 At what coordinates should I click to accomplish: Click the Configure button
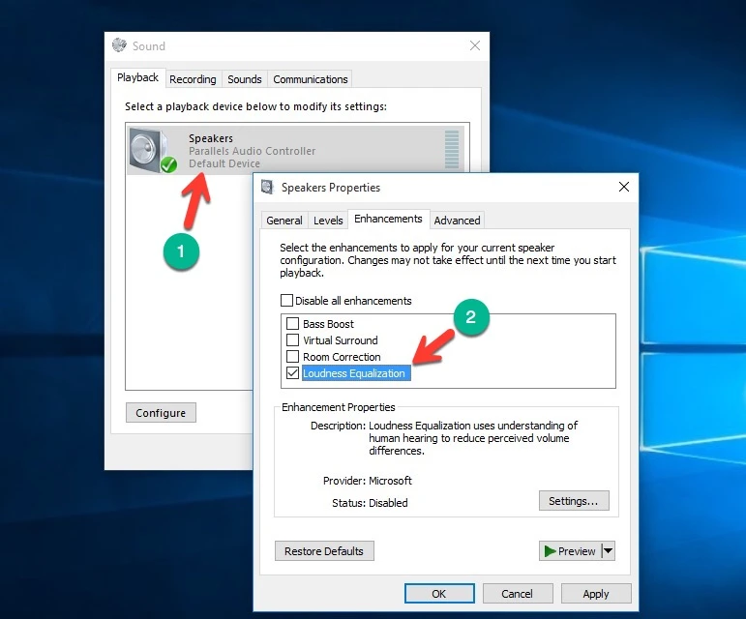161,413
